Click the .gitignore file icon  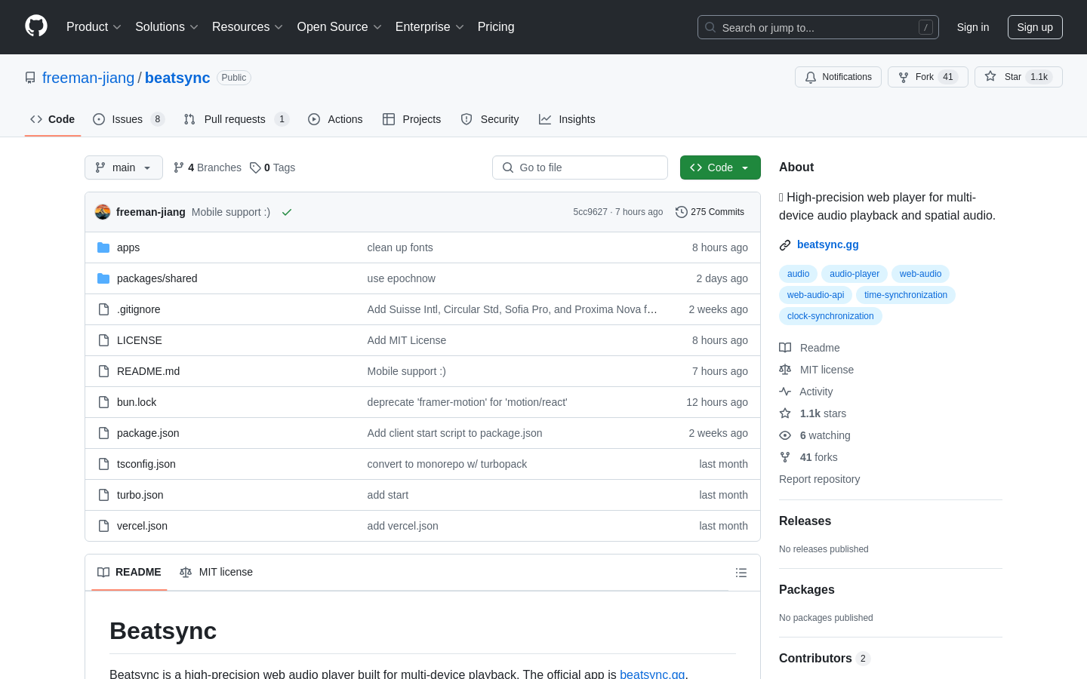click(x=103, y=309)
